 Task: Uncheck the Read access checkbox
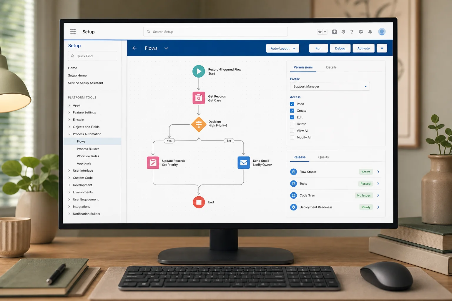pyautogui.click(x=292, y=104)
